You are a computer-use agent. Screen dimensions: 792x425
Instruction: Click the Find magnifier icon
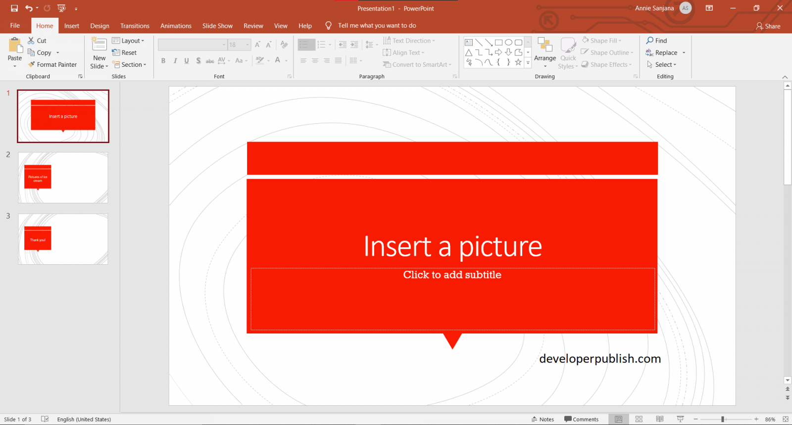click(x=650, y=41)
